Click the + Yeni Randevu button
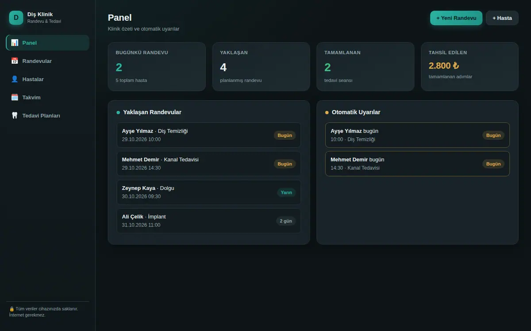 [x=456, y=18]
